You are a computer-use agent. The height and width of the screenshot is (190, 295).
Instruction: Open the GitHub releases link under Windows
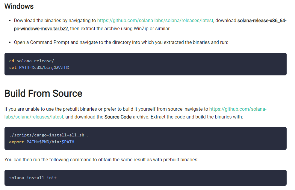point(155,20)
